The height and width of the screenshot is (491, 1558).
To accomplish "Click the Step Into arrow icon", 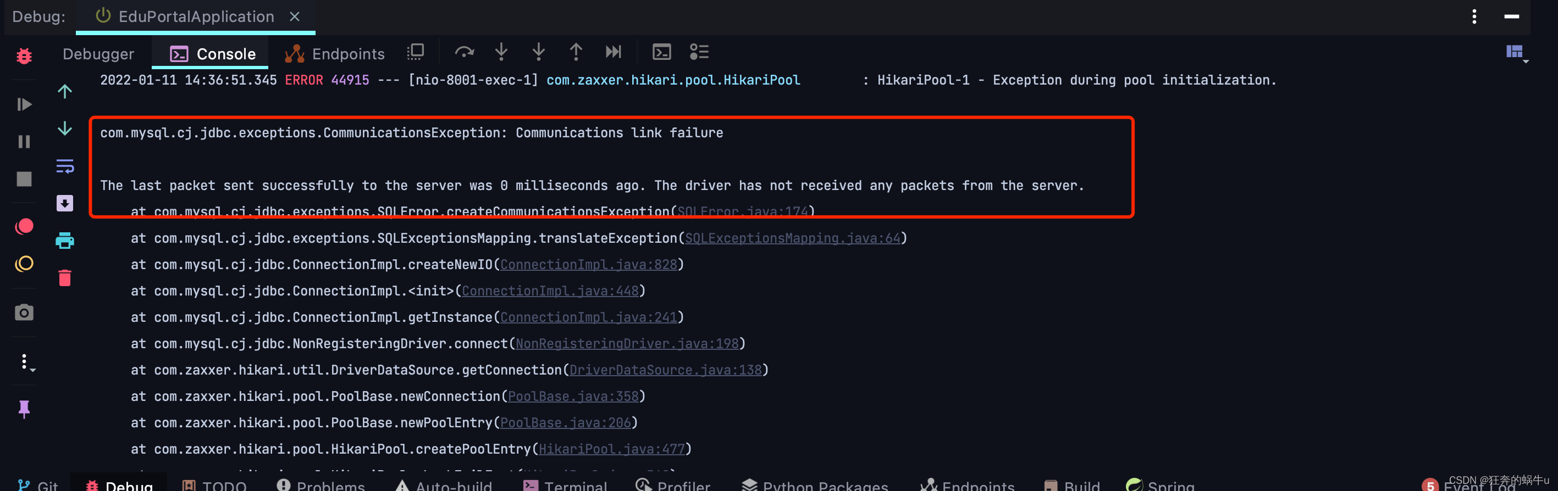I will click(501, 52).
